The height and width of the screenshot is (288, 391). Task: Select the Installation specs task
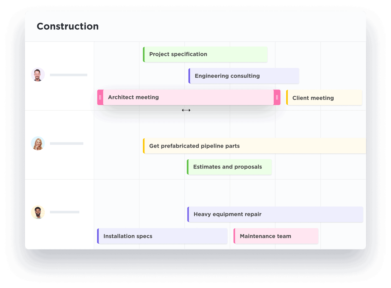(x=163, y=236)
